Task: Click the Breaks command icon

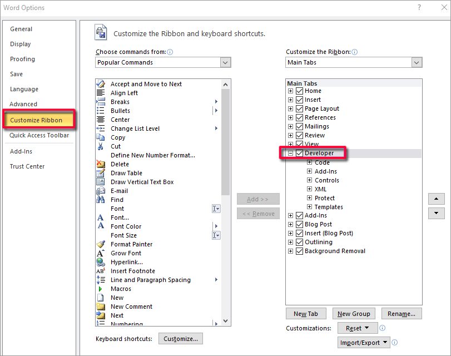Action: click(101, 102)
